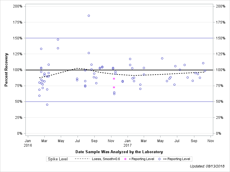Click the left axis '100%' label
Screen dimensions: 230x172
point(18,70)
